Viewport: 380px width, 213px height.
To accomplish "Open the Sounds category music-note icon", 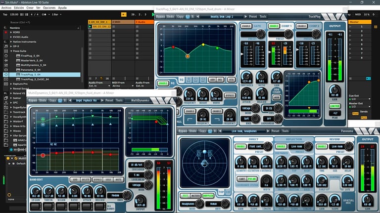I will click(x=6, y=46).
